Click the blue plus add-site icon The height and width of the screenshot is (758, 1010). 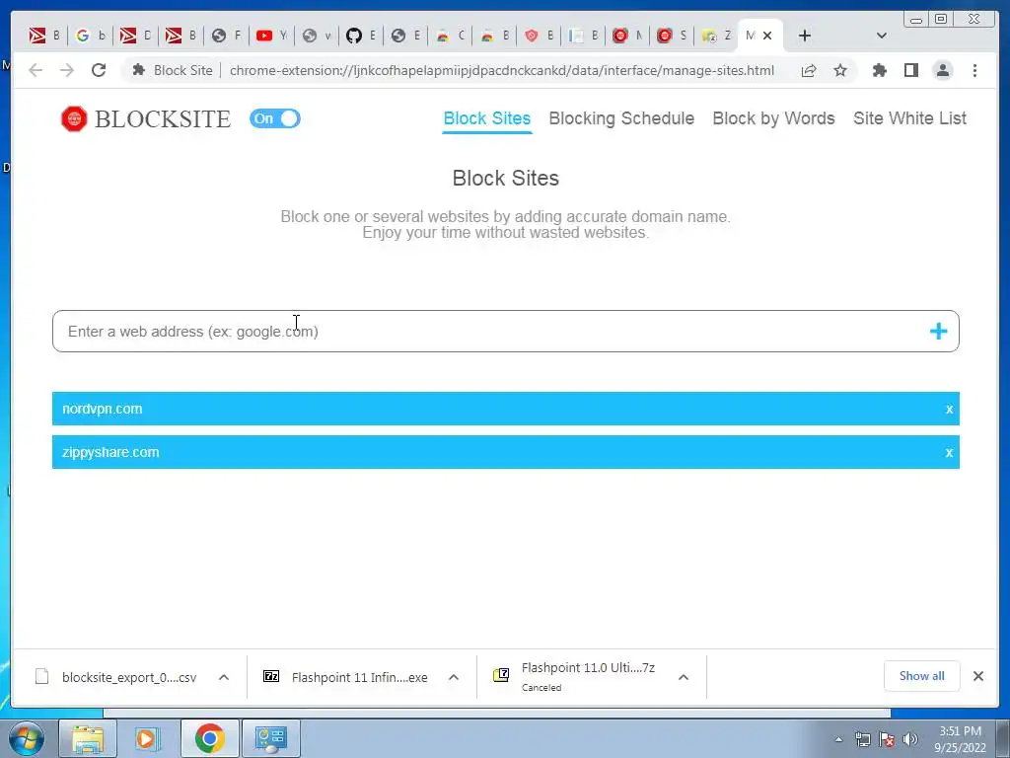click(939, 332)
